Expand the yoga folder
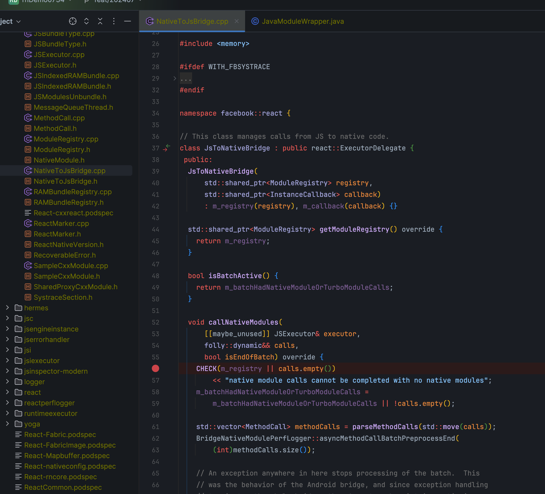Screen dimensions: 545x494 pyautogui.click(x=8, y=424)
